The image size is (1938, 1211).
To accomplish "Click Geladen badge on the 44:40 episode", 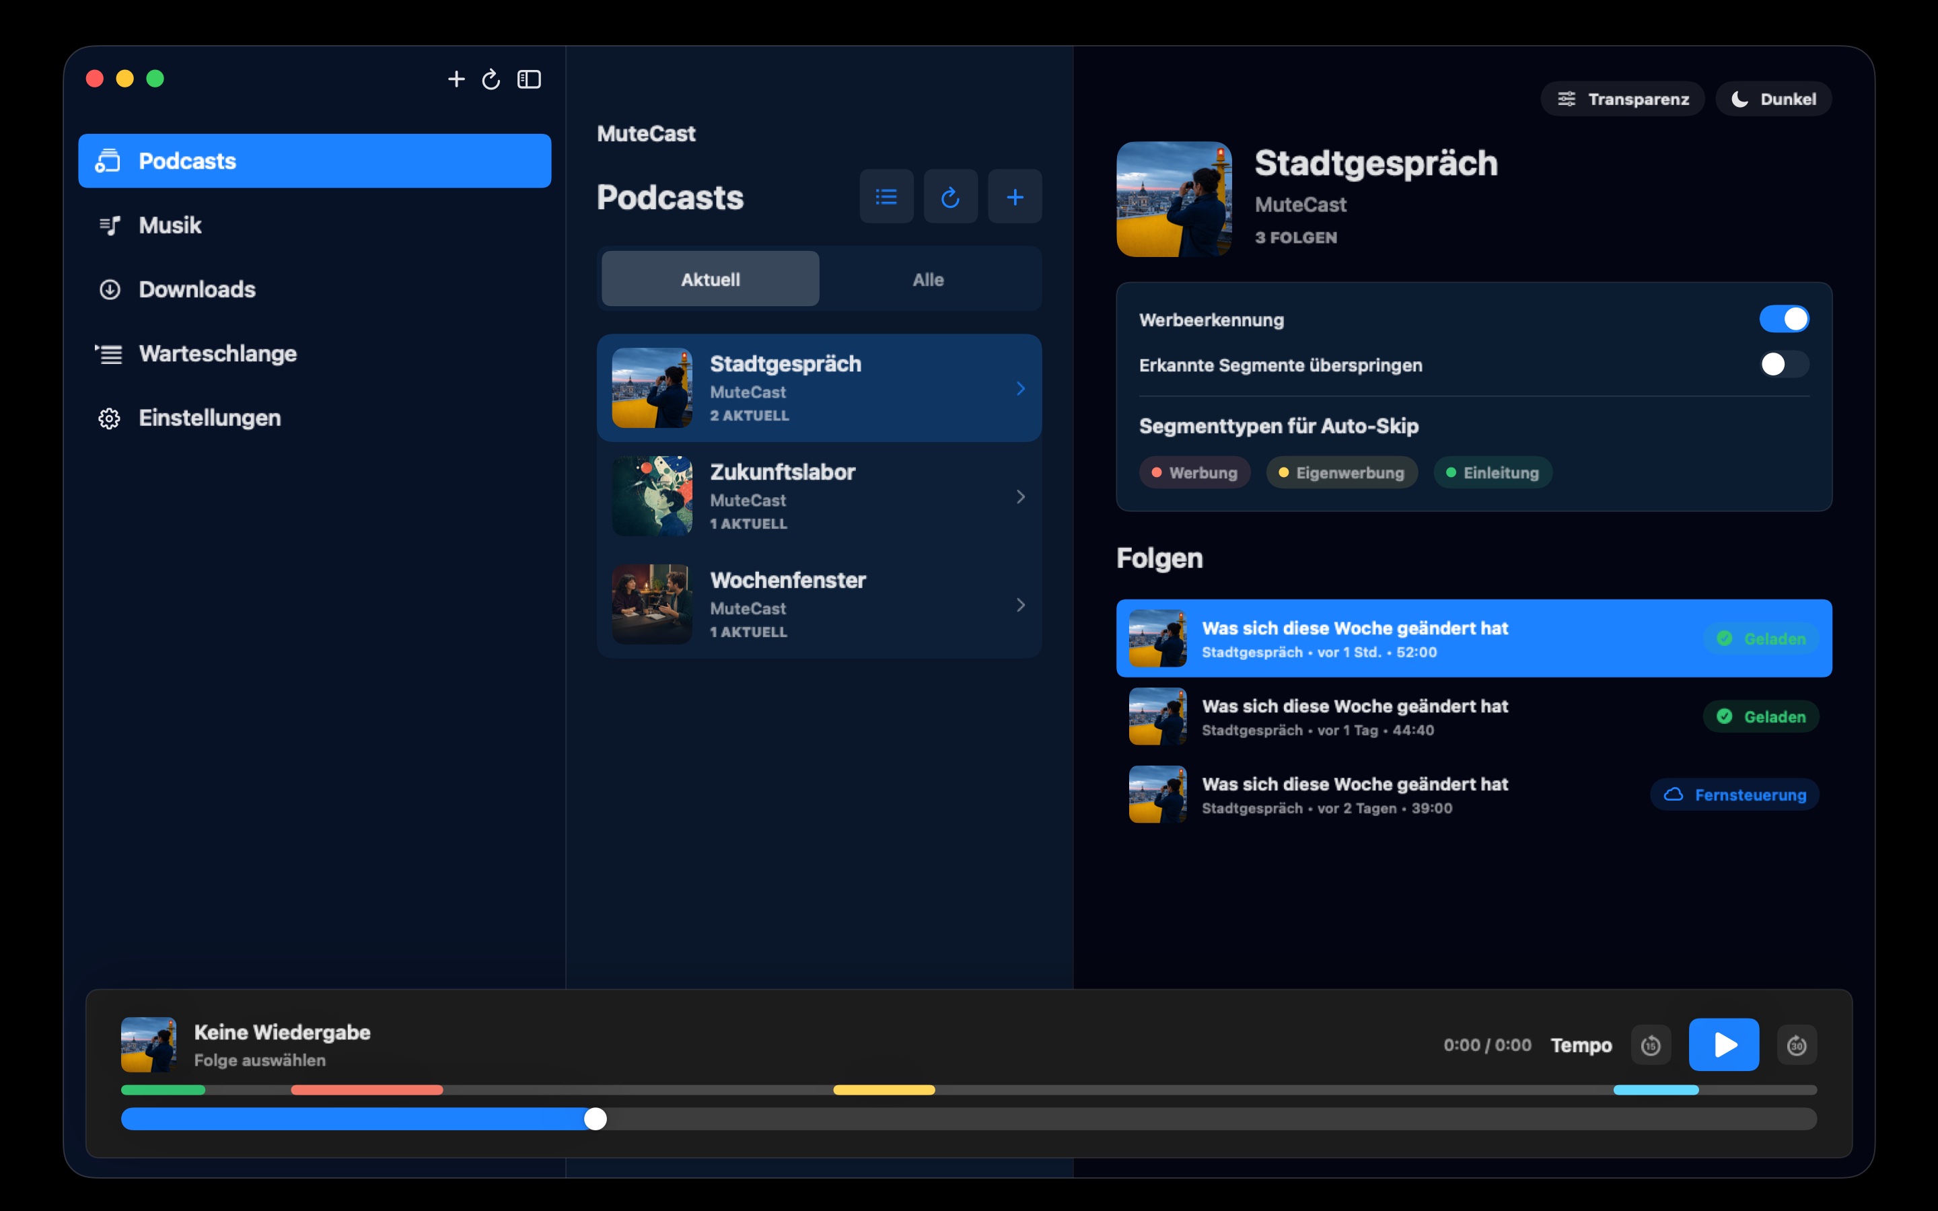I will [1760, 716].
